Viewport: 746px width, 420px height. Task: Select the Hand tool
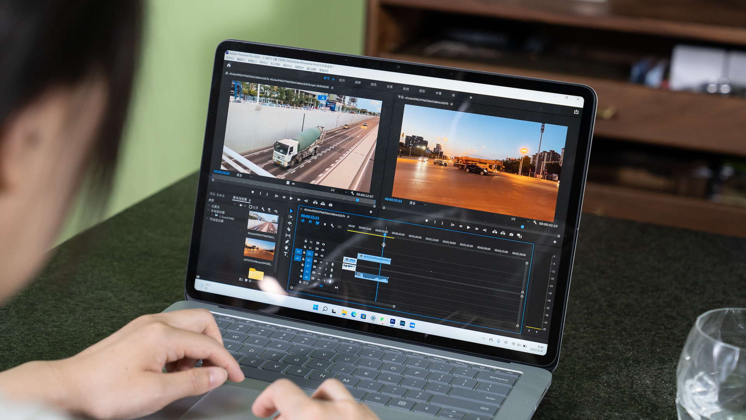pyautogui.click(x=286, y=248)
